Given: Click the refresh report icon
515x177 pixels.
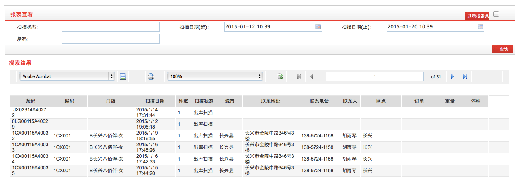Looking at the screenshot, I should tap(280, 76).
